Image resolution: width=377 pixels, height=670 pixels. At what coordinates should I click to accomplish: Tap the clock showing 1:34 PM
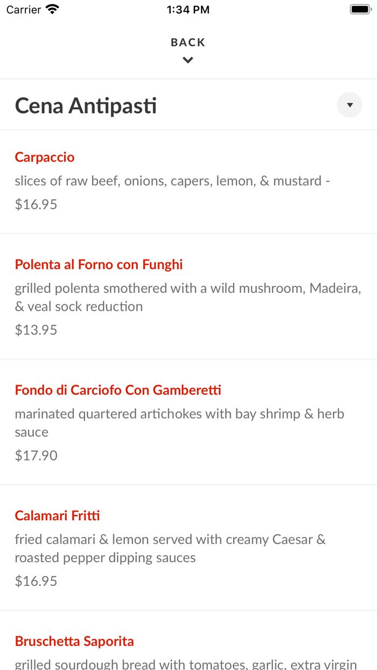(x=188, y=9)
